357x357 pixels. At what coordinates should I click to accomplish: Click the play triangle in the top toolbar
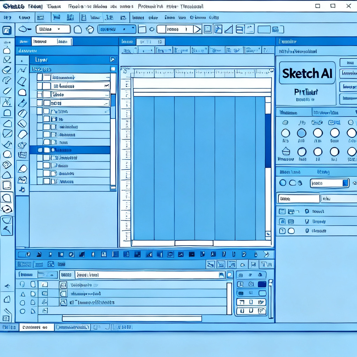[x=197, y=29]
